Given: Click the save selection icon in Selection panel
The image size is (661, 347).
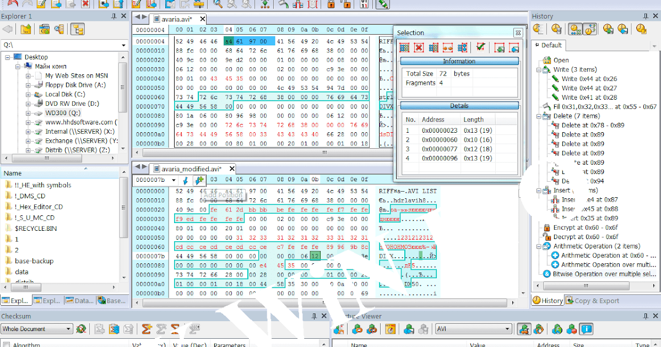Looking at the screenshot, I should (514, 48).
